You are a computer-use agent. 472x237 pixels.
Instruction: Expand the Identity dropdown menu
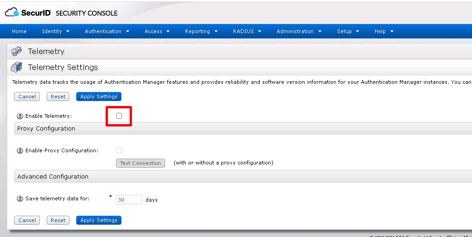(56, 31)
